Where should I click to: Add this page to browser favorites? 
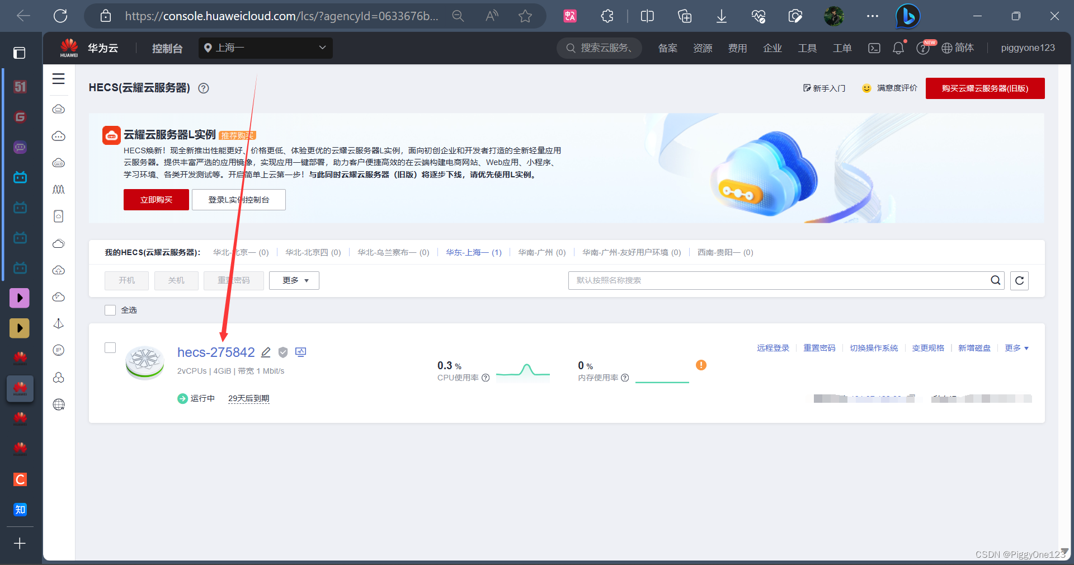pos(525,16)
